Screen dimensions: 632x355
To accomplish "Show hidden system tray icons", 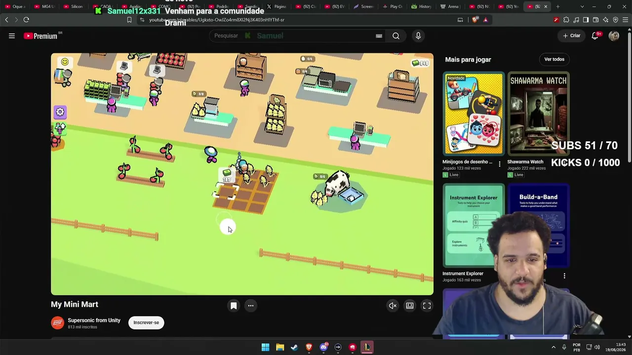I will point(553,347).
